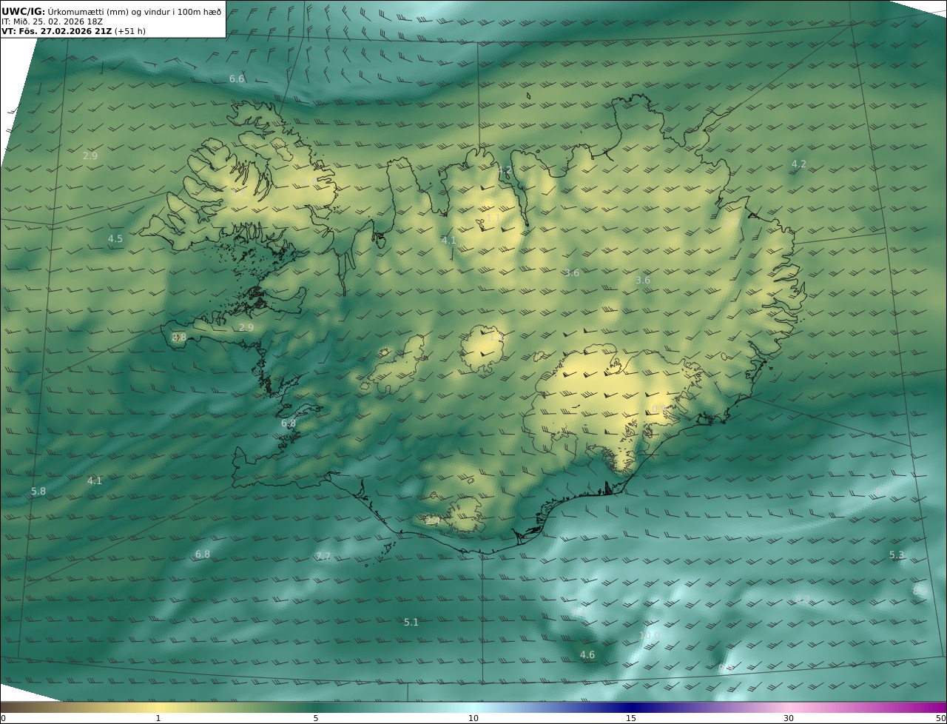Viewport: 947px width, 724px height.
Task: Click the 2.8 value at Snæfellsnes tip
Action: tap(179, 337)
